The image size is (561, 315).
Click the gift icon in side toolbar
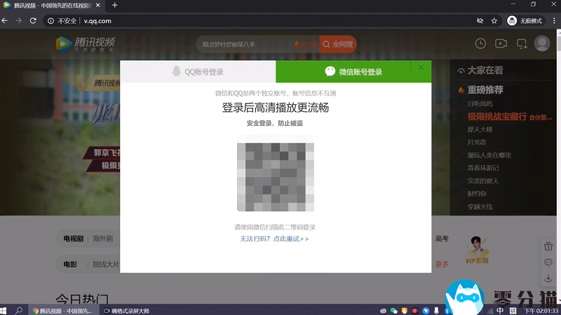point(548,246)
